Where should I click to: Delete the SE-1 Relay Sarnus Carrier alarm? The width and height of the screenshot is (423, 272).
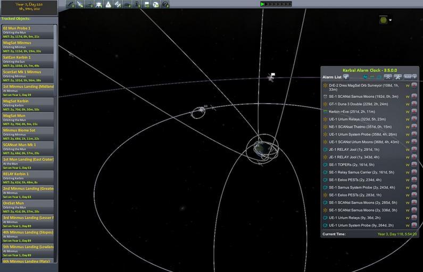tap(414, 172)
